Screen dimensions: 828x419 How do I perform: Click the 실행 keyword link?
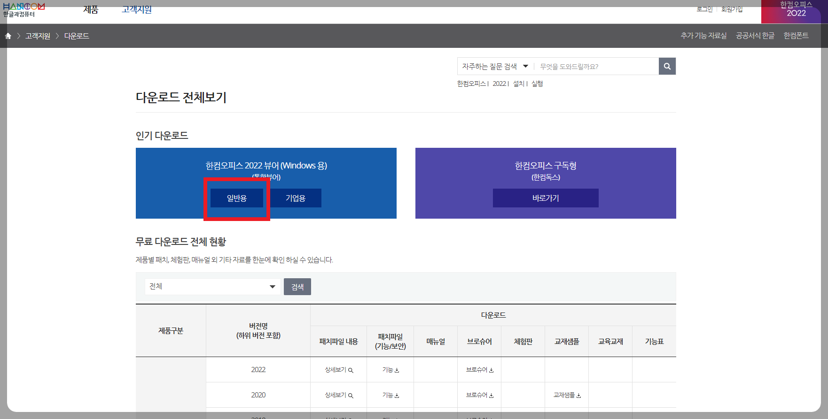coord(537,84)
